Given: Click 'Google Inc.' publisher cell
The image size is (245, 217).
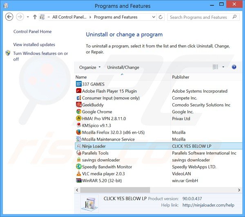Looking at the screenshot, I should coord(183,112).
